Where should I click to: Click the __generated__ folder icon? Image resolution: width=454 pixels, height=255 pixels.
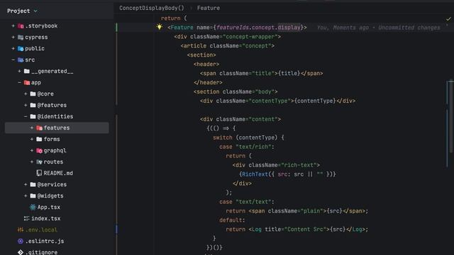click(27, 71)
